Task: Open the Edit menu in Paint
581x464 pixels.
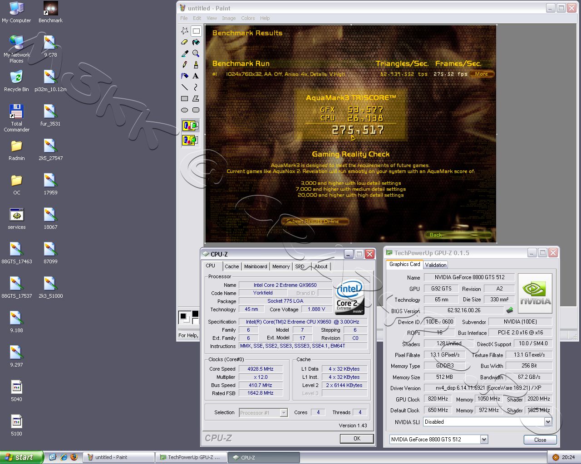Action: pos(197,18)
